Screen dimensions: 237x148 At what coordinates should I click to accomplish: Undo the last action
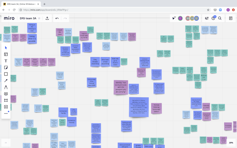(57, 18)
